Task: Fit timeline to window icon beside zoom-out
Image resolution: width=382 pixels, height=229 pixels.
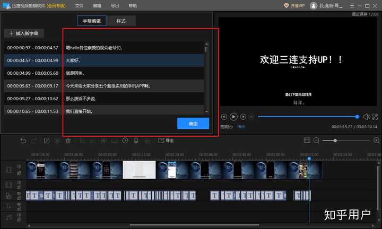Action: (307, 140)
